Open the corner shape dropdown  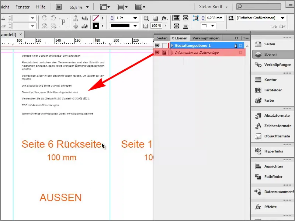213,26
